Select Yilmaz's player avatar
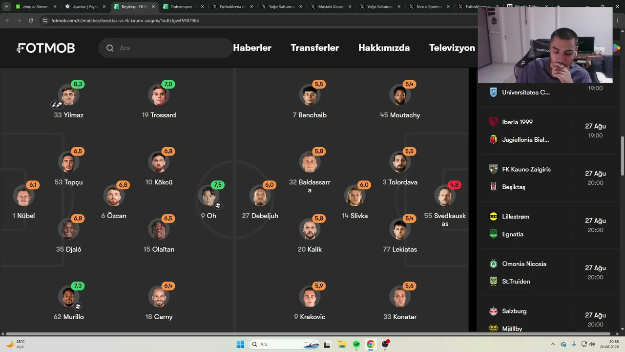 [68, 95]
